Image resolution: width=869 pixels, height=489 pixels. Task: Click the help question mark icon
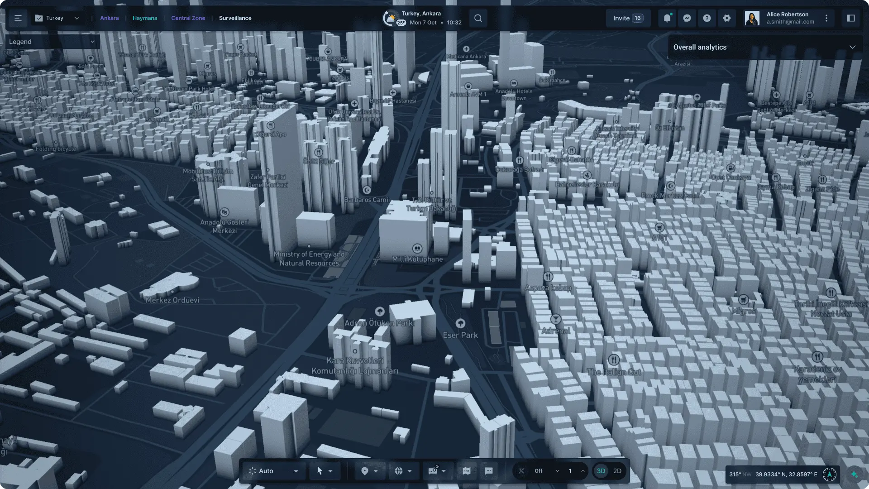[707, 18]
